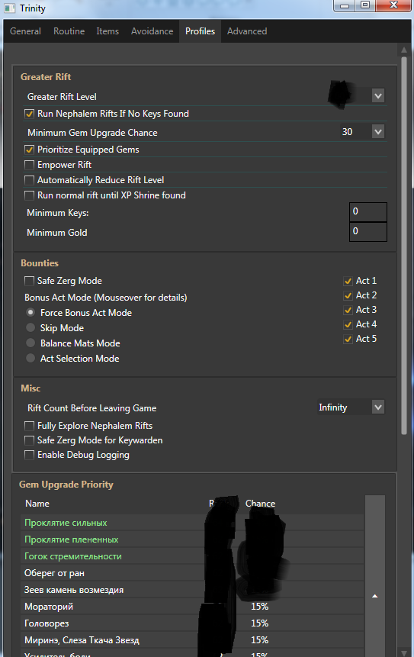This screenshot has width=414, height=657.
Task: Select gem row Проклятие плененных
Action: [192, 539]
